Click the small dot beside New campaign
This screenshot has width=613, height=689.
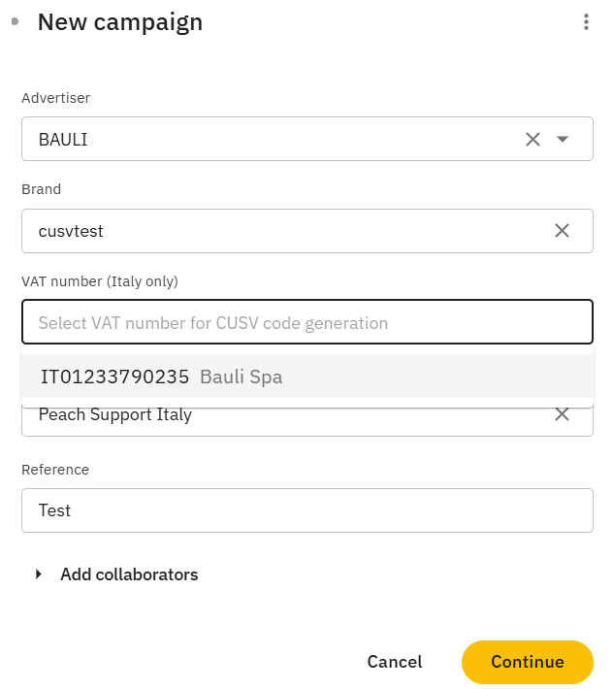(15, 21)
